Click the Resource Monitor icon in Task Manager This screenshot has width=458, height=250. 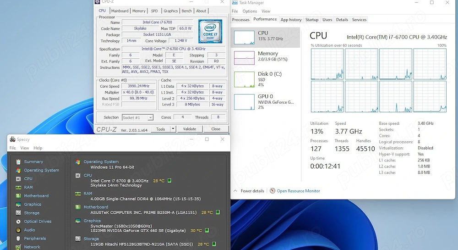coord(272,191)
